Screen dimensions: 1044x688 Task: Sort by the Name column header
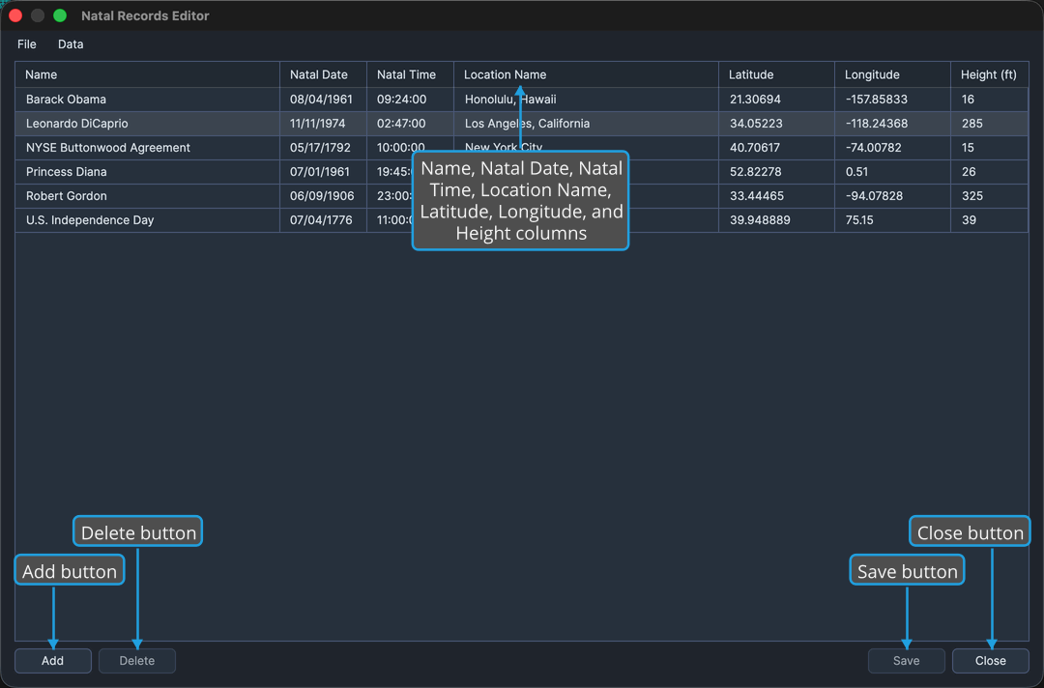(147, 74)
